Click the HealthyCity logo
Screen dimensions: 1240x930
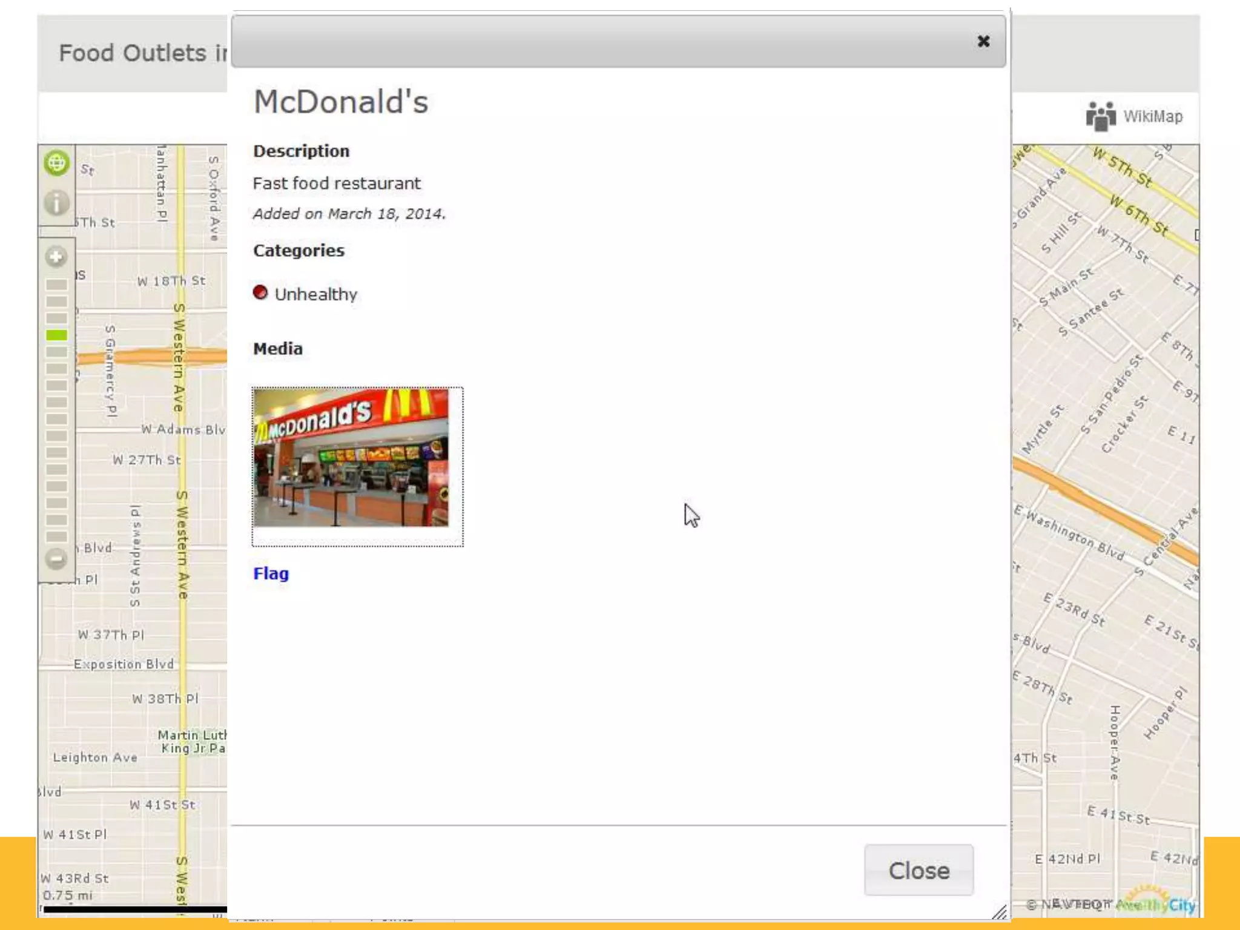(x=1156, y=902)
